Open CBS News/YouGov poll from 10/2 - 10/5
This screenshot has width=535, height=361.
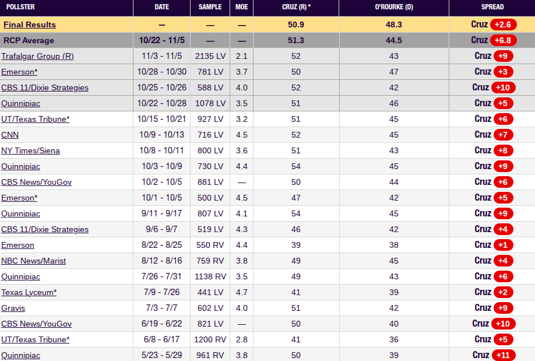pos(37,182)
